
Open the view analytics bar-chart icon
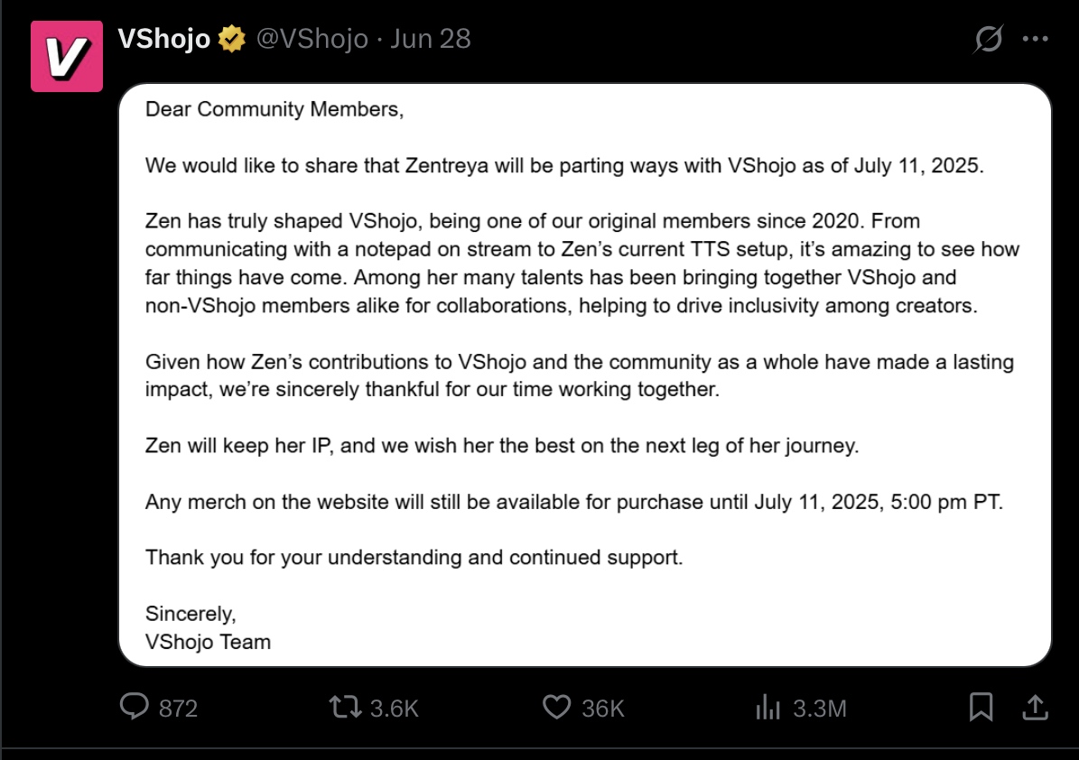click(x=768, y=707)
